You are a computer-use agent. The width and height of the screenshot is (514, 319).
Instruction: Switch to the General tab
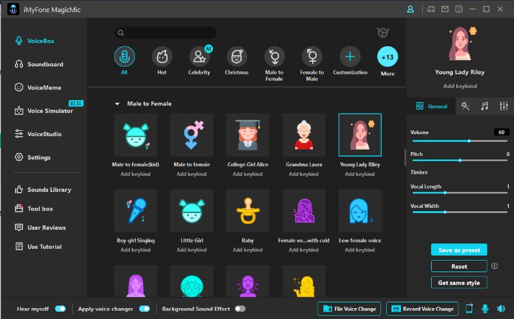431,106
